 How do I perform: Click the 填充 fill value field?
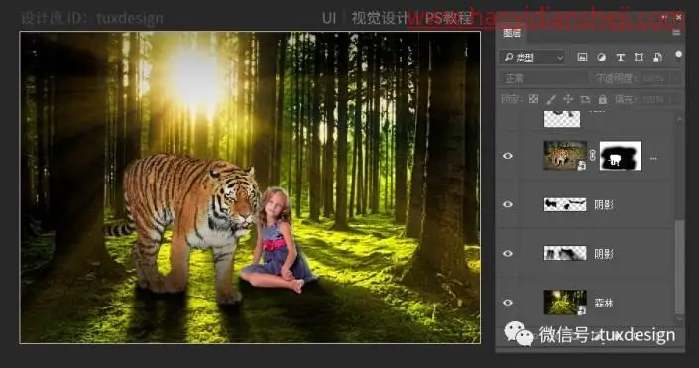(653, 99)
